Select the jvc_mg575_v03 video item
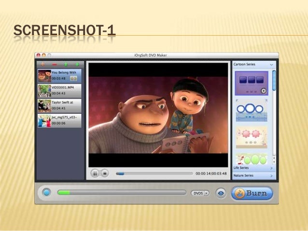The width and height of the screenshot is (308, 231). (x=59, y=121)
